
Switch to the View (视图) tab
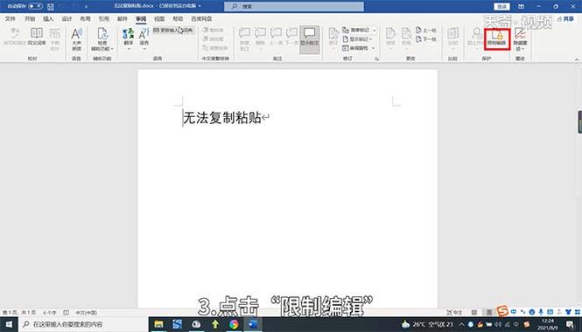click(159, 18)
